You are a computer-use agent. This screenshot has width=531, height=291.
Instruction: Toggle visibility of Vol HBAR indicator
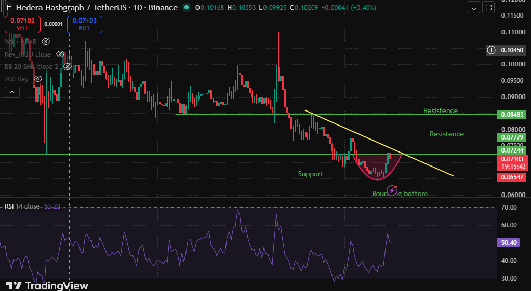coord(46,41)
